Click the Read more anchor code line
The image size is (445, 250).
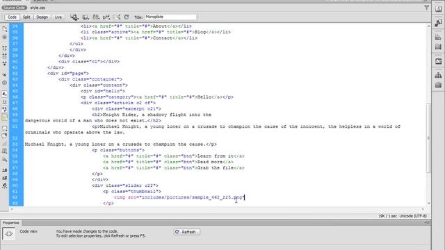tap(168, 162)
